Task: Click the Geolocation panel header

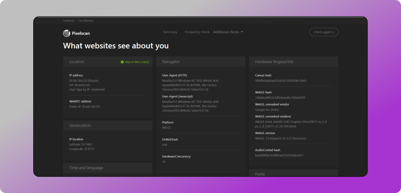Action: [x=80, y=125]
